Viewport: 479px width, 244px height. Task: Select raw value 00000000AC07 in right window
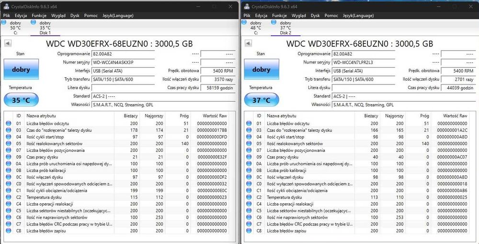[x=453, y=157]
